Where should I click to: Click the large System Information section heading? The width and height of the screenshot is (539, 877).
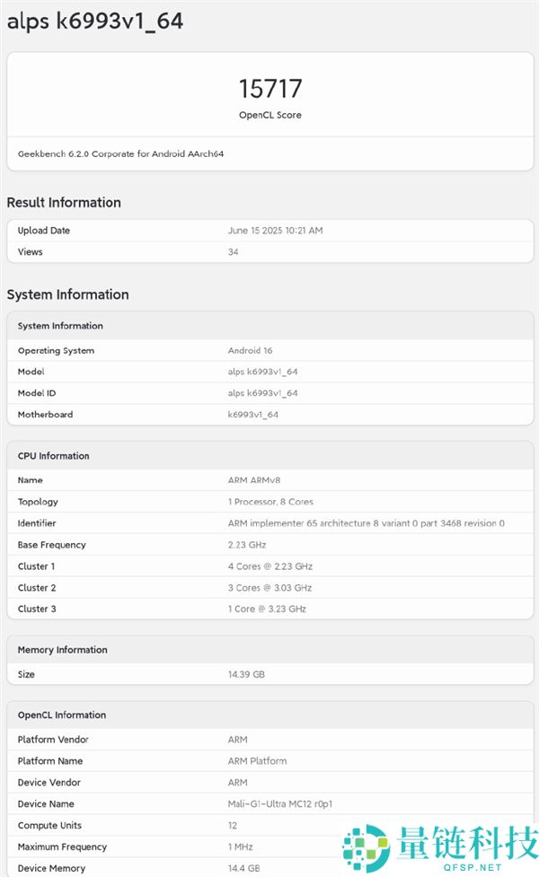(x=67, y=294)
